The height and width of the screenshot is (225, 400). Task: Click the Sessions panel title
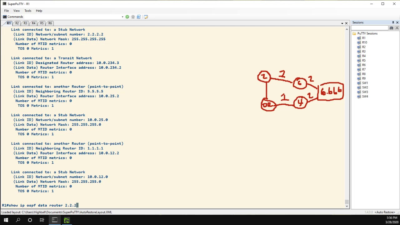click(358, 22)
